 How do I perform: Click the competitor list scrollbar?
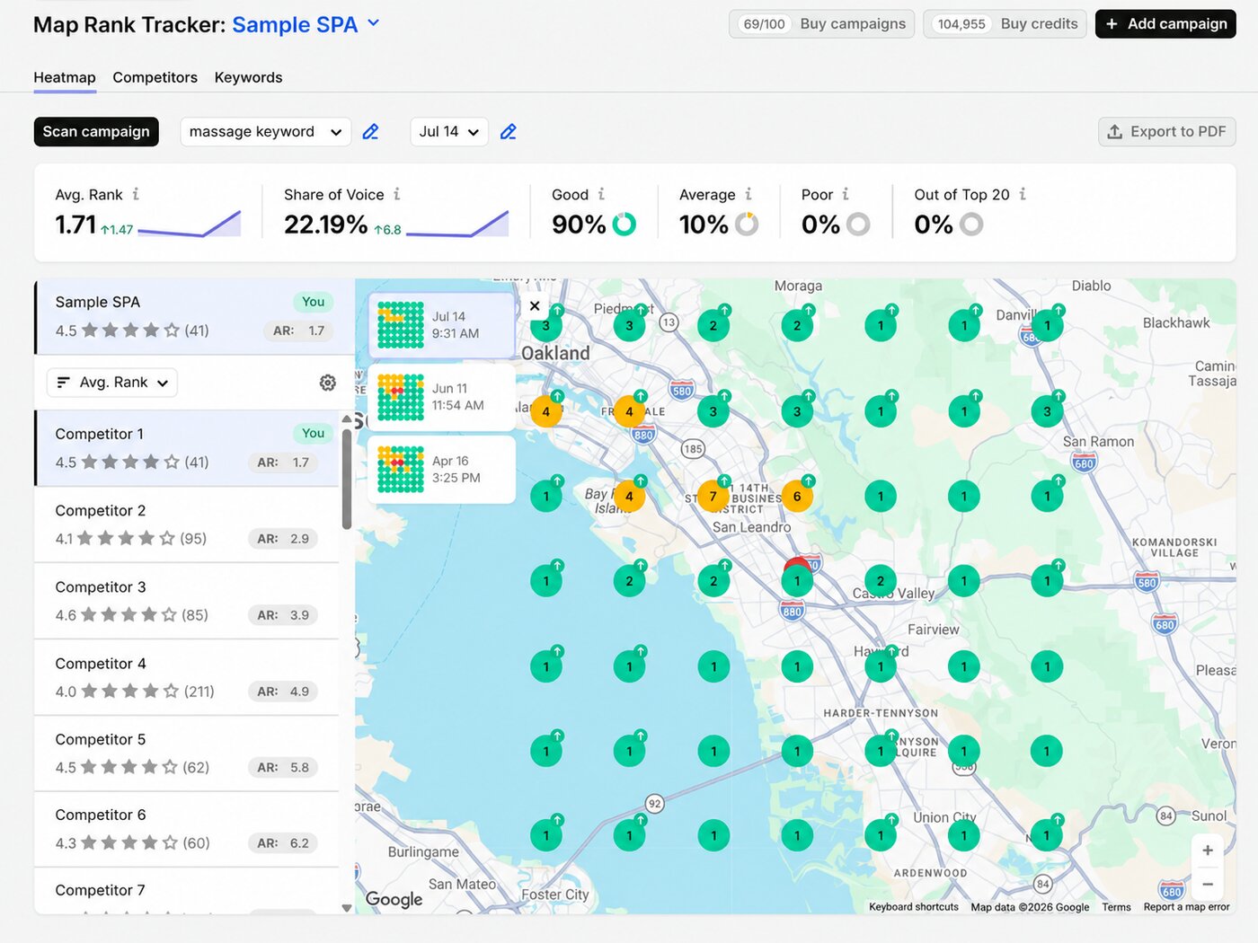point(347,480)
